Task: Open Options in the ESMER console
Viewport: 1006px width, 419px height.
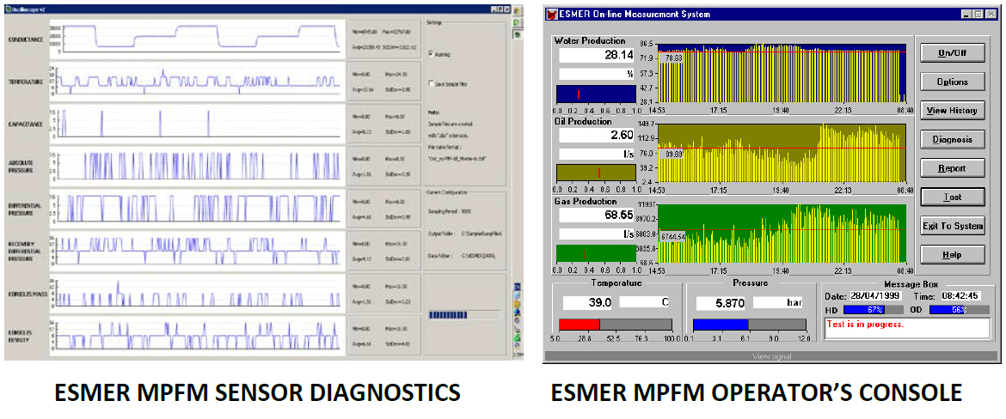Action: pyautogui.click(x=952, y=82)
